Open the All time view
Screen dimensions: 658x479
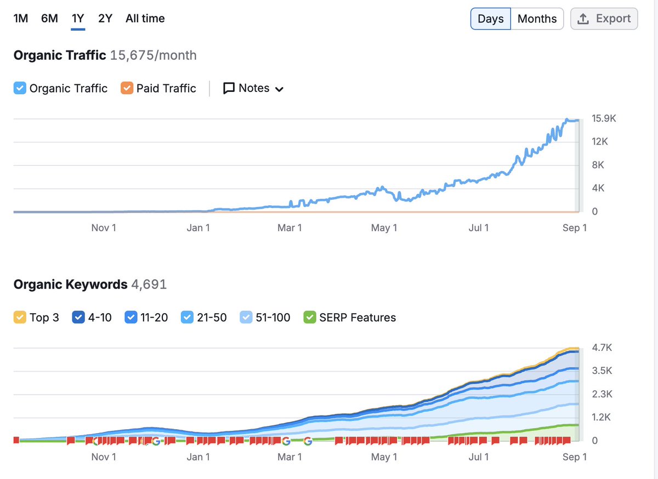145,18
